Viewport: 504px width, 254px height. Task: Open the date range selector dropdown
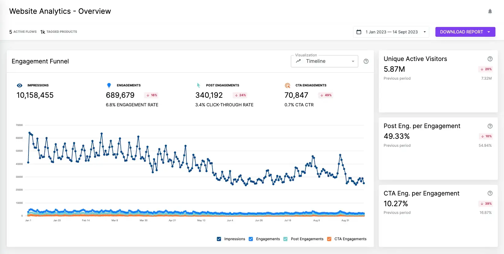(391, 32)
